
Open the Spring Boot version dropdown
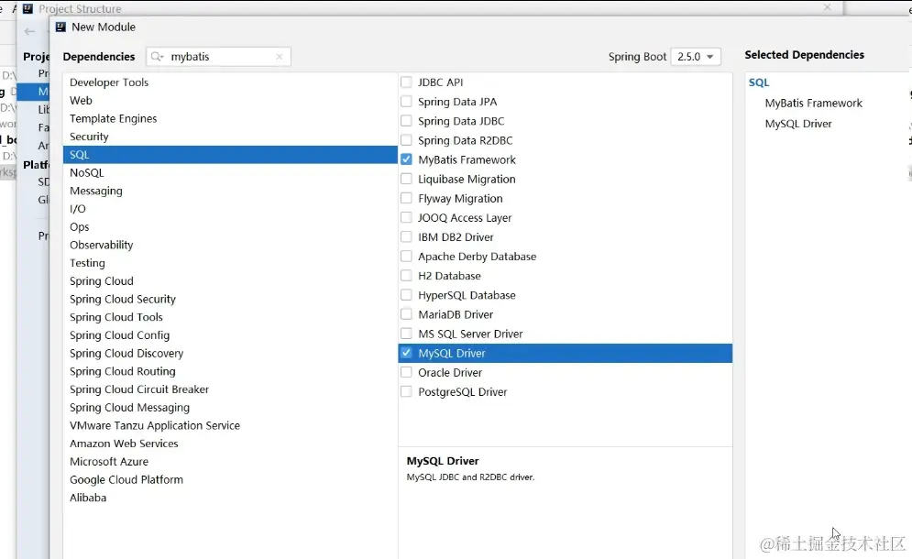pos(696,57)
